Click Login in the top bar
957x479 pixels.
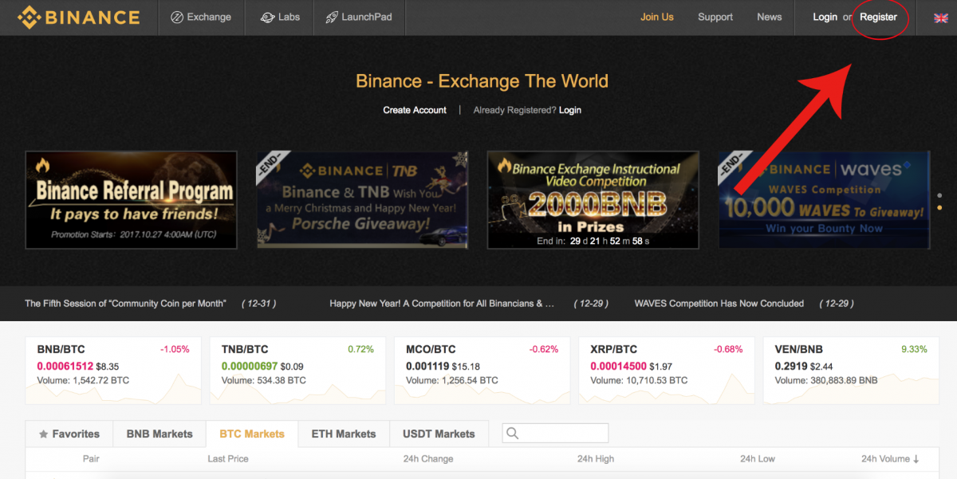(825, 17)
